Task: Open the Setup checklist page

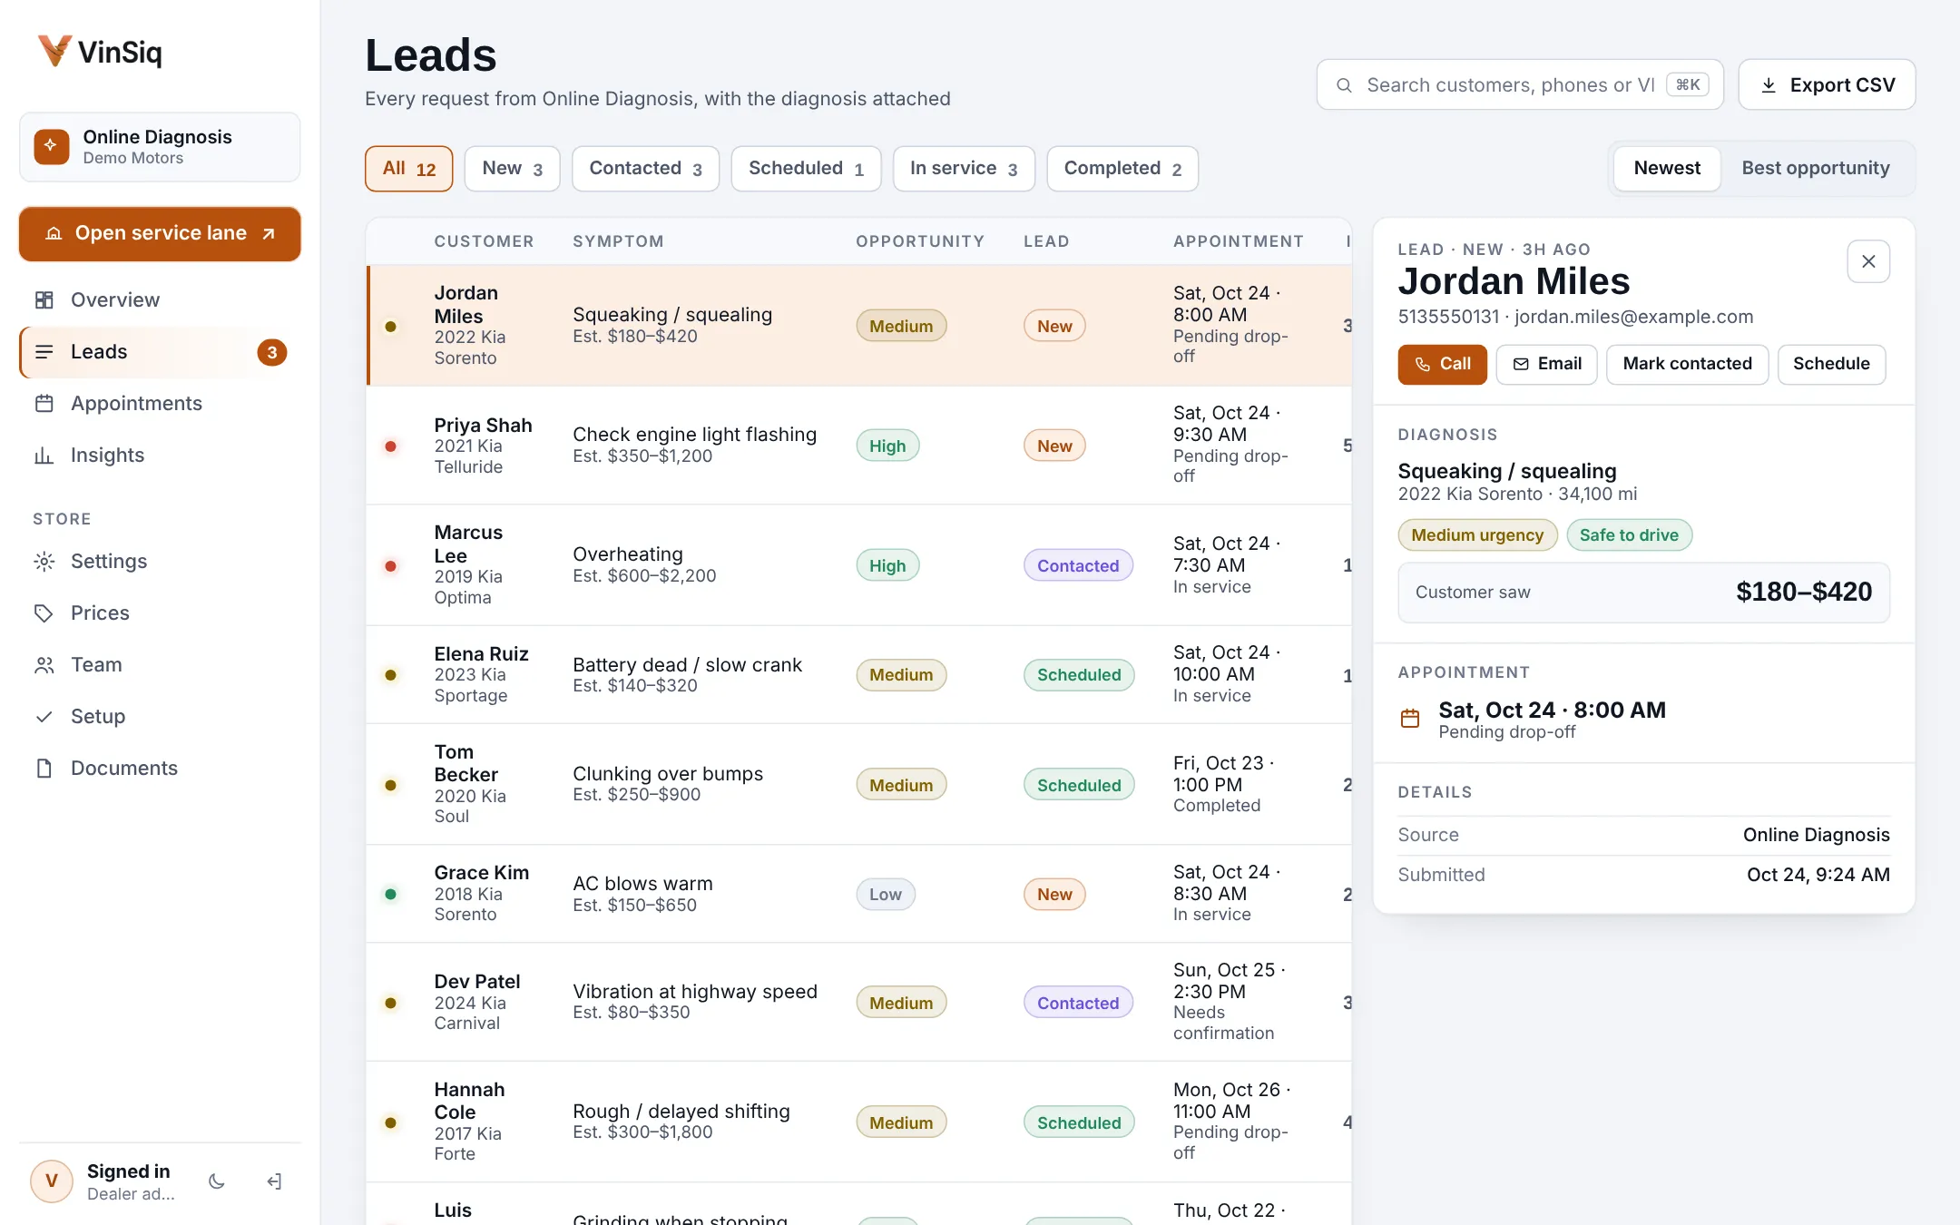Action: pos(160,716)
